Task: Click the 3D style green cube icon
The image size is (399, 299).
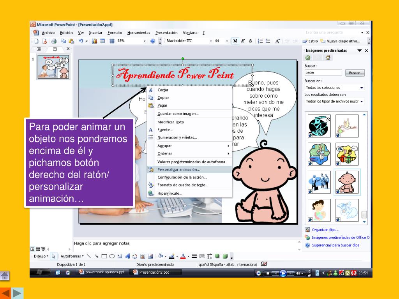Action: (x=225, y=256)
